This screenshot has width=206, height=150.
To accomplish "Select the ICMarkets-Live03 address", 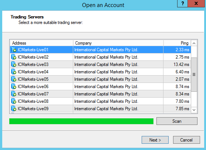I will pos(33,64).
